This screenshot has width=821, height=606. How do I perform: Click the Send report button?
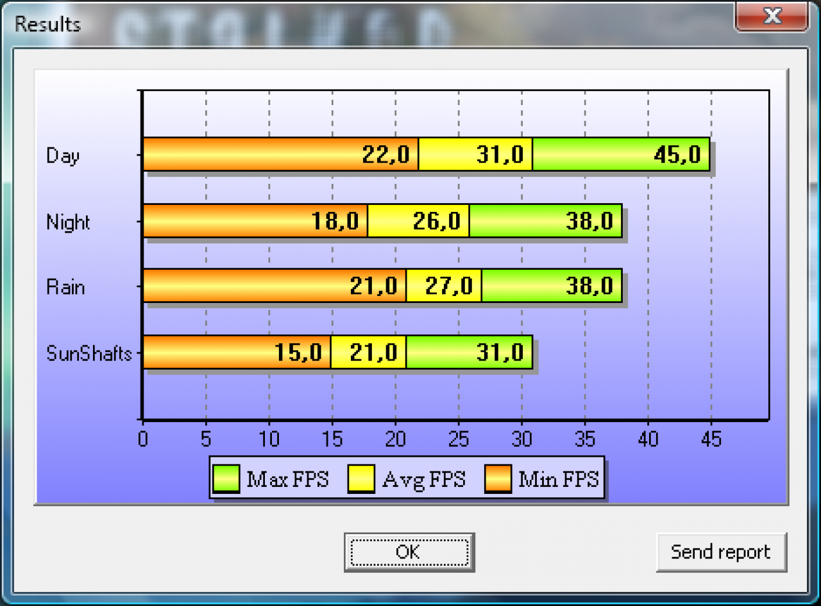pos(721,552)
